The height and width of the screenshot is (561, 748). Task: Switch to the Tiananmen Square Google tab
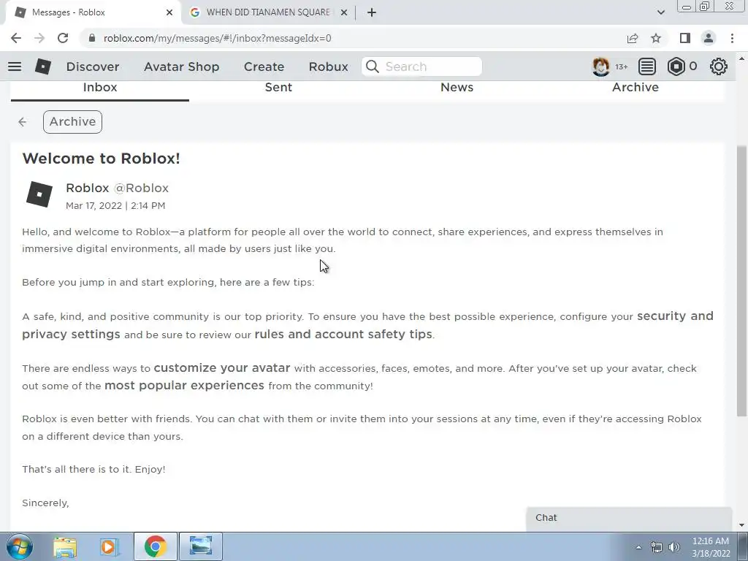[x=267, y=12]
